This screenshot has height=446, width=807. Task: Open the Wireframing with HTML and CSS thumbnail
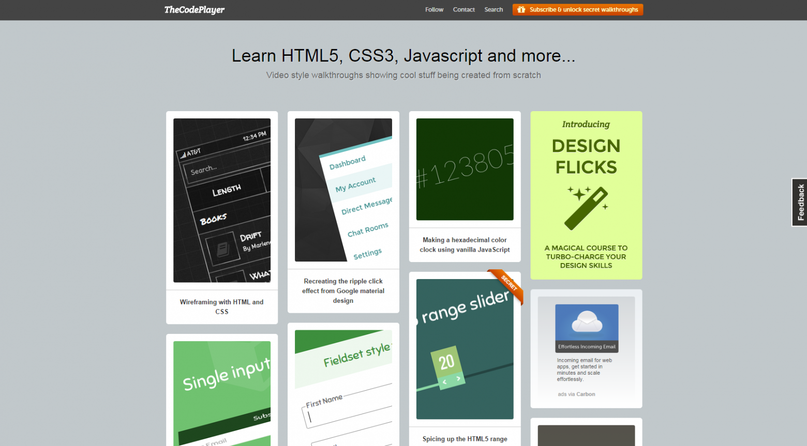point(222,201)
